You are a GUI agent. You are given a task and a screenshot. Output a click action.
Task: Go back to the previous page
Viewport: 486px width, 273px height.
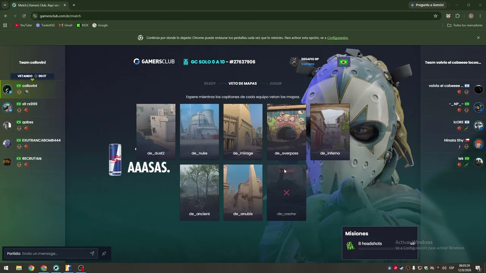click(6, 16)
